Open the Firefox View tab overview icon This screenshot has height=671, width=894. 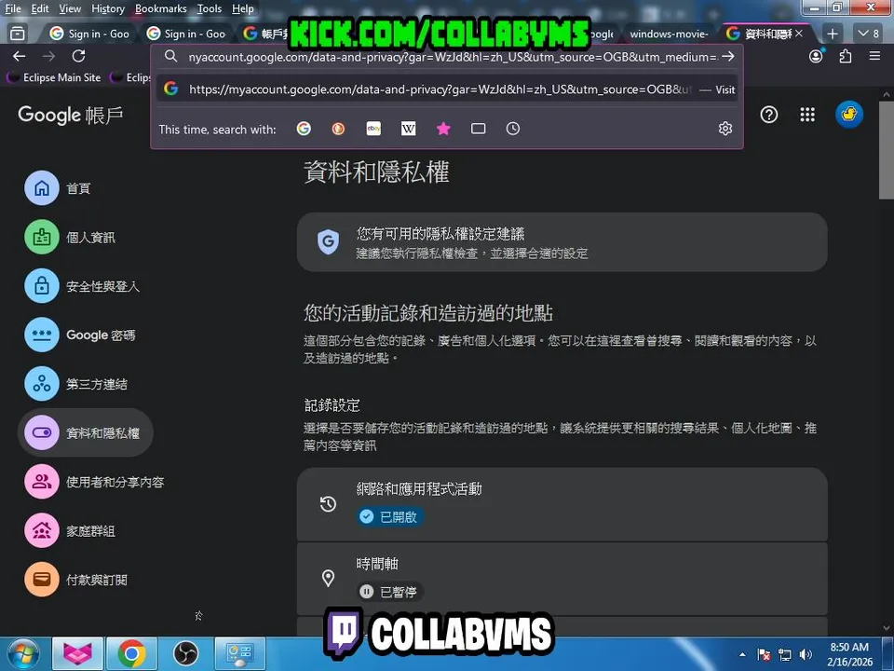point(18,34)
